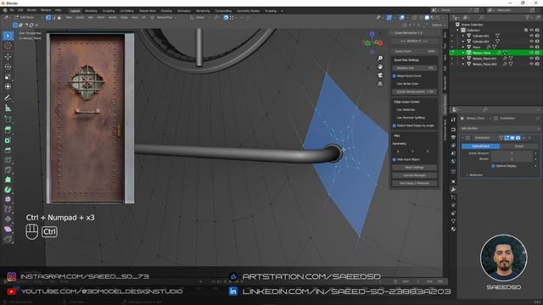The height and width of the screenshot is (305, 543).
Task: Click the pan view hand gizmo
Action: coord(380,67)
